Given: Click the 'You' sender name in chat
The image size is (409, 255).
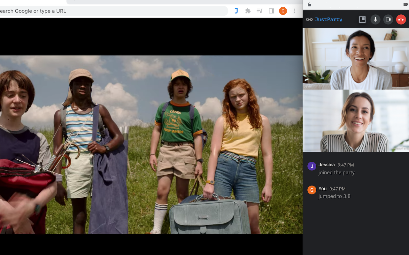Looking at the screenshot, I should point(322,189).
